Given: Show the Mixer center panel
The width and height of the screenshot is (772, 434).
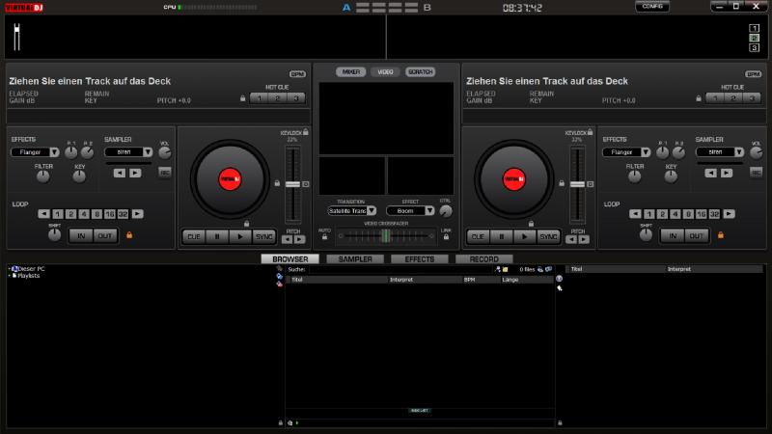Looking at the screenshot, I should (x=351, y=71).
